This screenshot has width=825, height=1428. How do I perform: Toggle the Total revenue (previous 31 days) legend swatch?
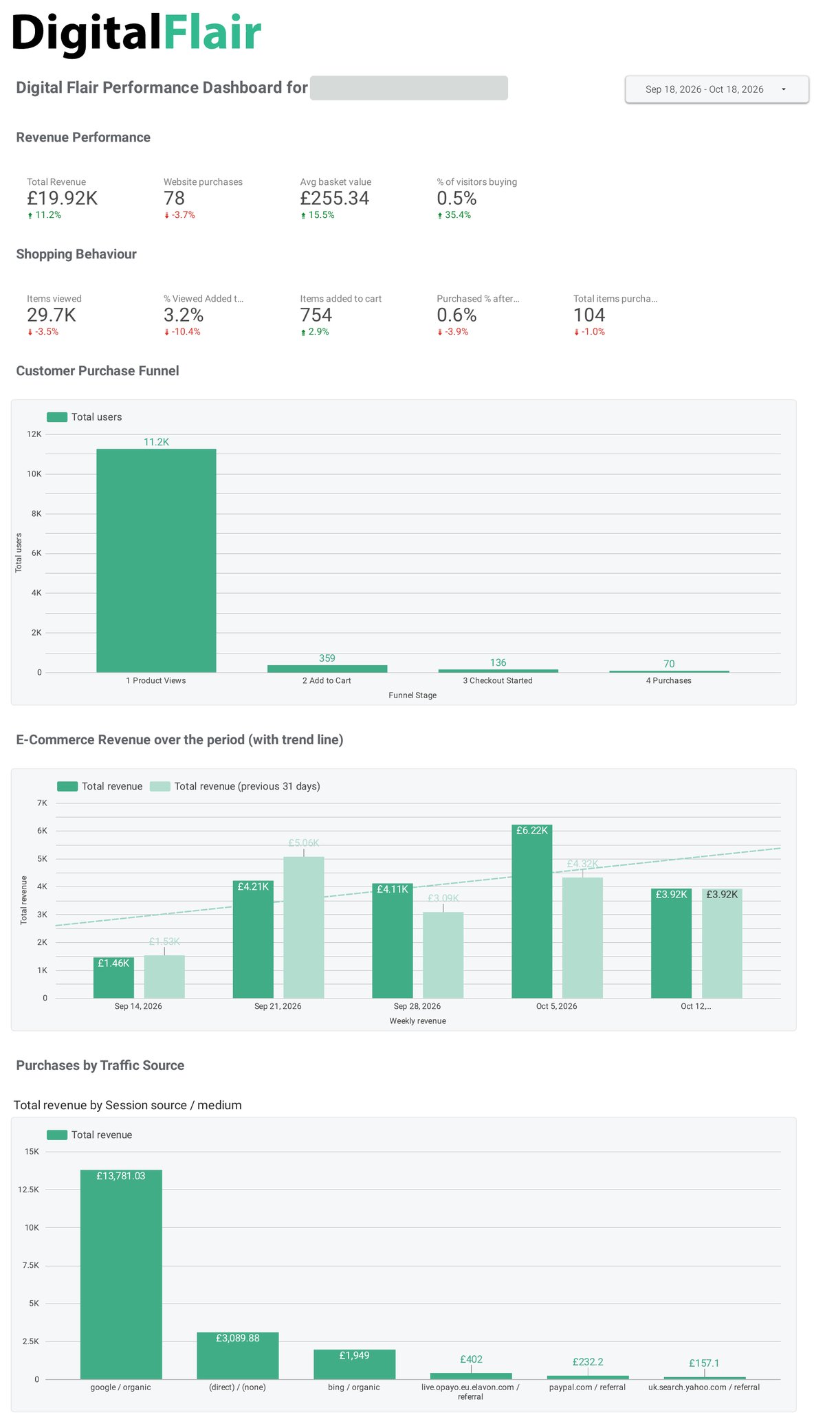coord(160,786)
